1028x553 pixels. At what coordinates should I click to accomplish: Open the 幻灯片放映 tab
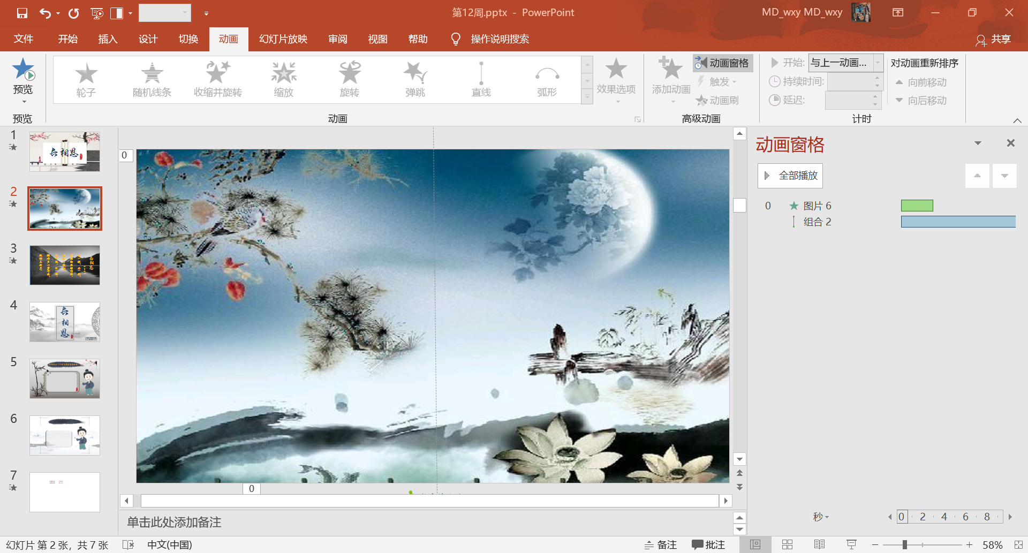[283, 39]
